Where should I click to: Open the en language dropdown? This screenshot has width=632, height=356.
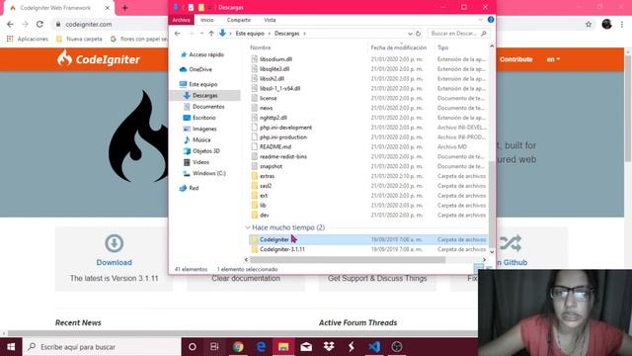(x=553, y=59)
